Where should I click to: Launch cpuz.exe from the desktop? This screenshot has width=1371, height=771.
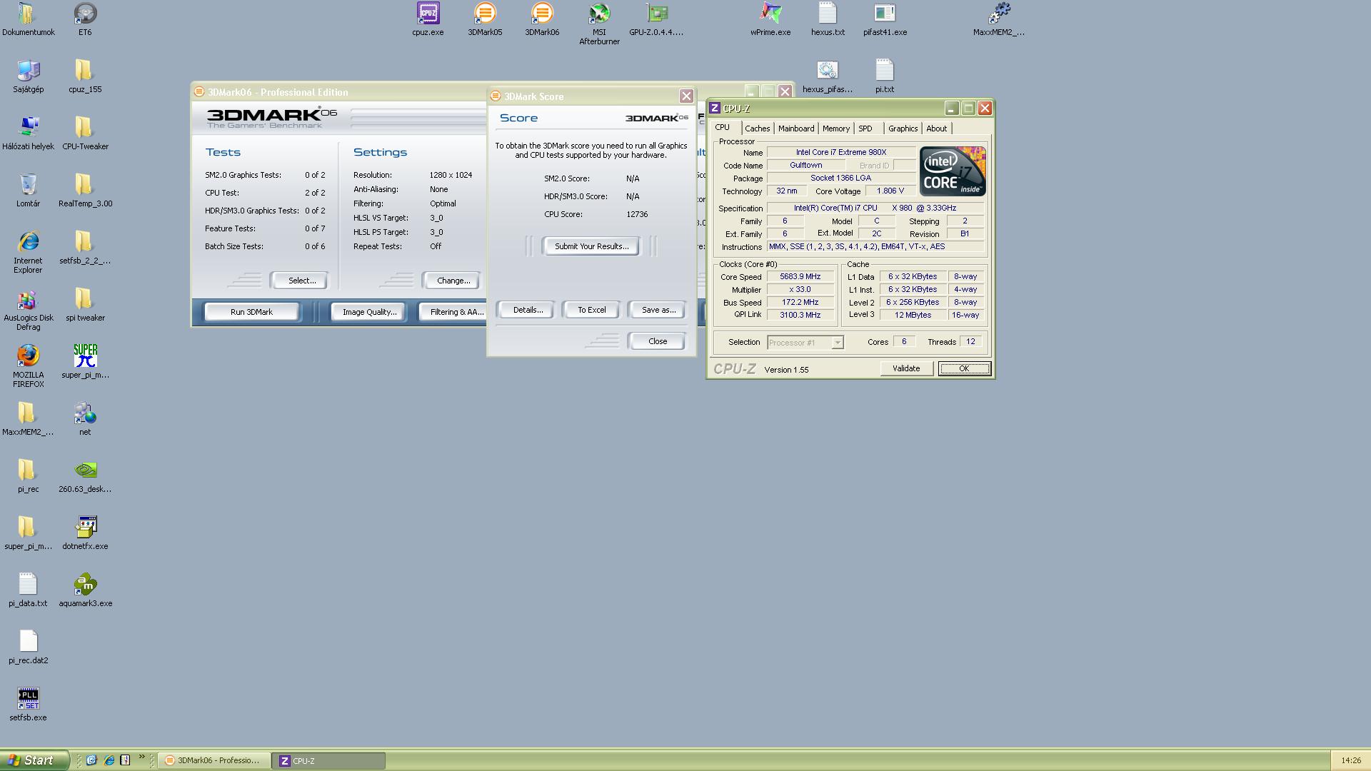point(428,19)
